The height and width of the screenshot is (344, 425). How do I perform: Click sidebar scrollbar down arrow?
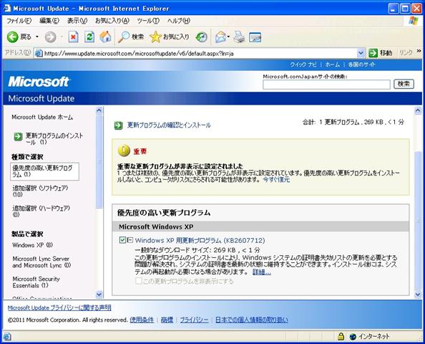pyautogui.click(x=99, y=294)
